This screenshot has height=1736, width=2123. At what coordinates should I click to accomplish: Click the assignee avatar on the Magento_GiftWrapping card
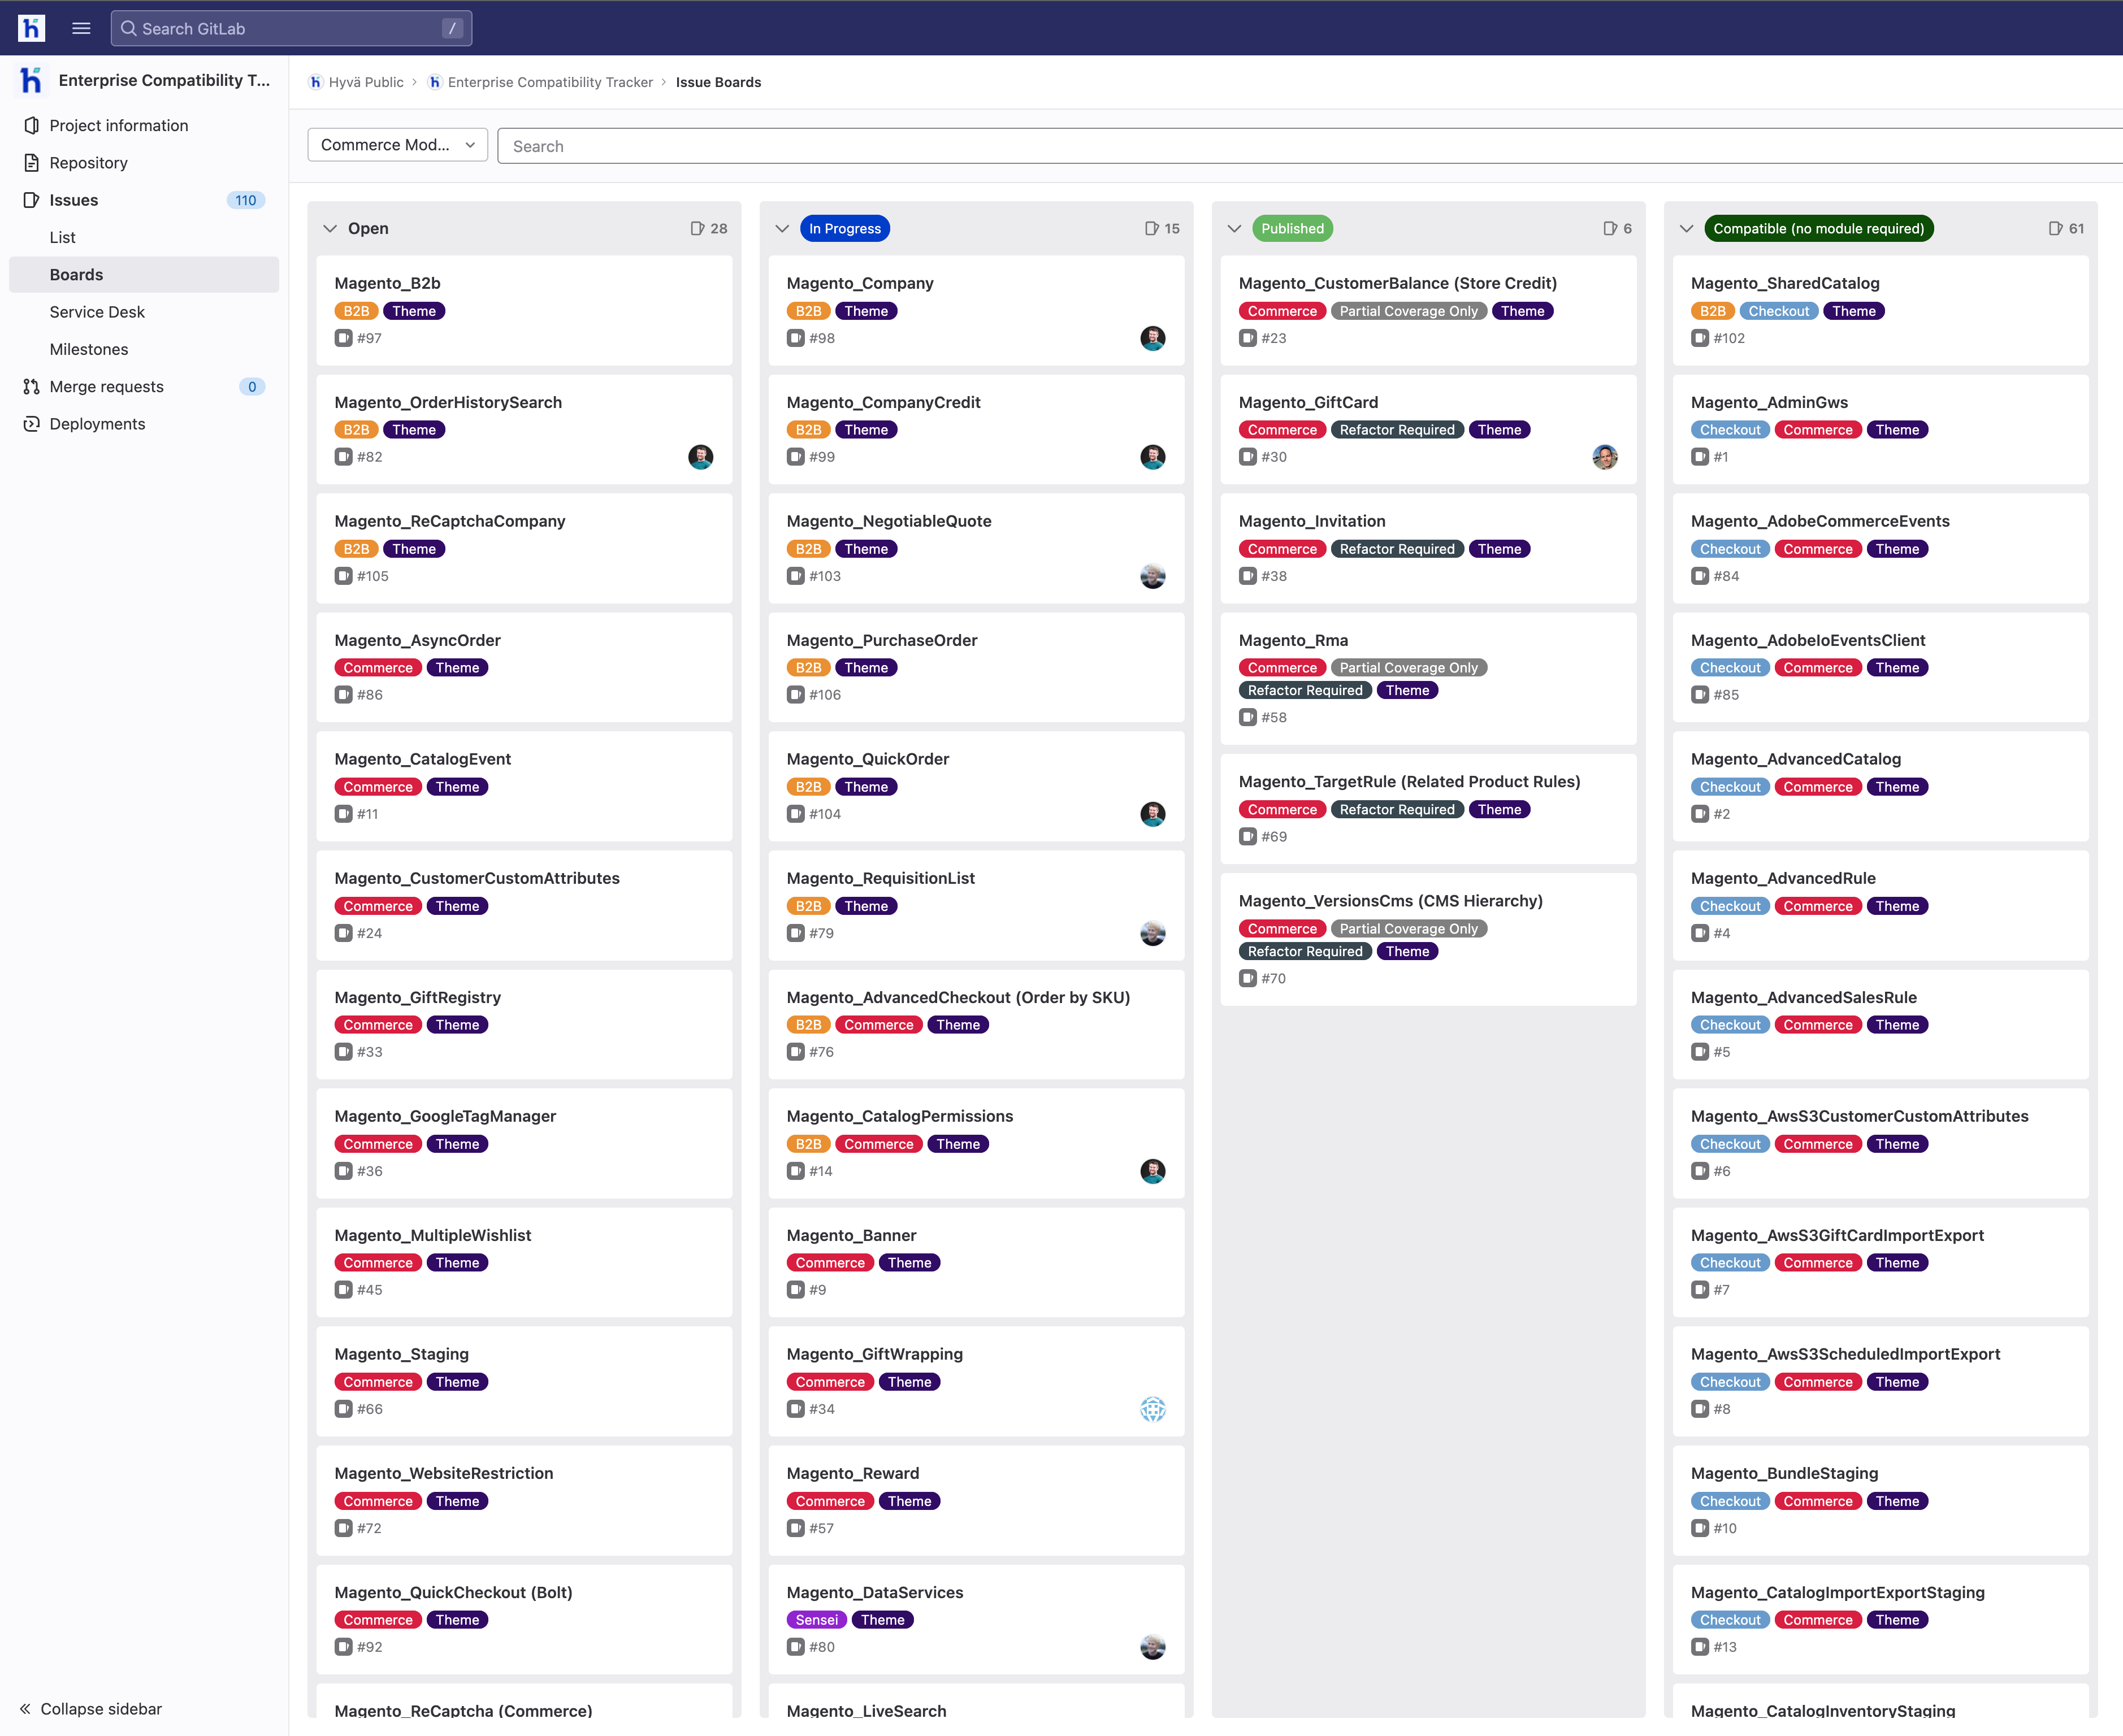pos(1152,1409)
